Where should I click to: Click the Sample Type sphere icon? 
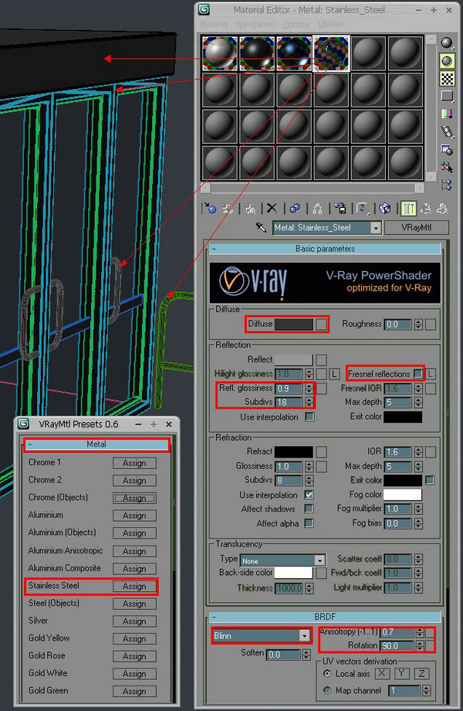(x=447, y=43)
